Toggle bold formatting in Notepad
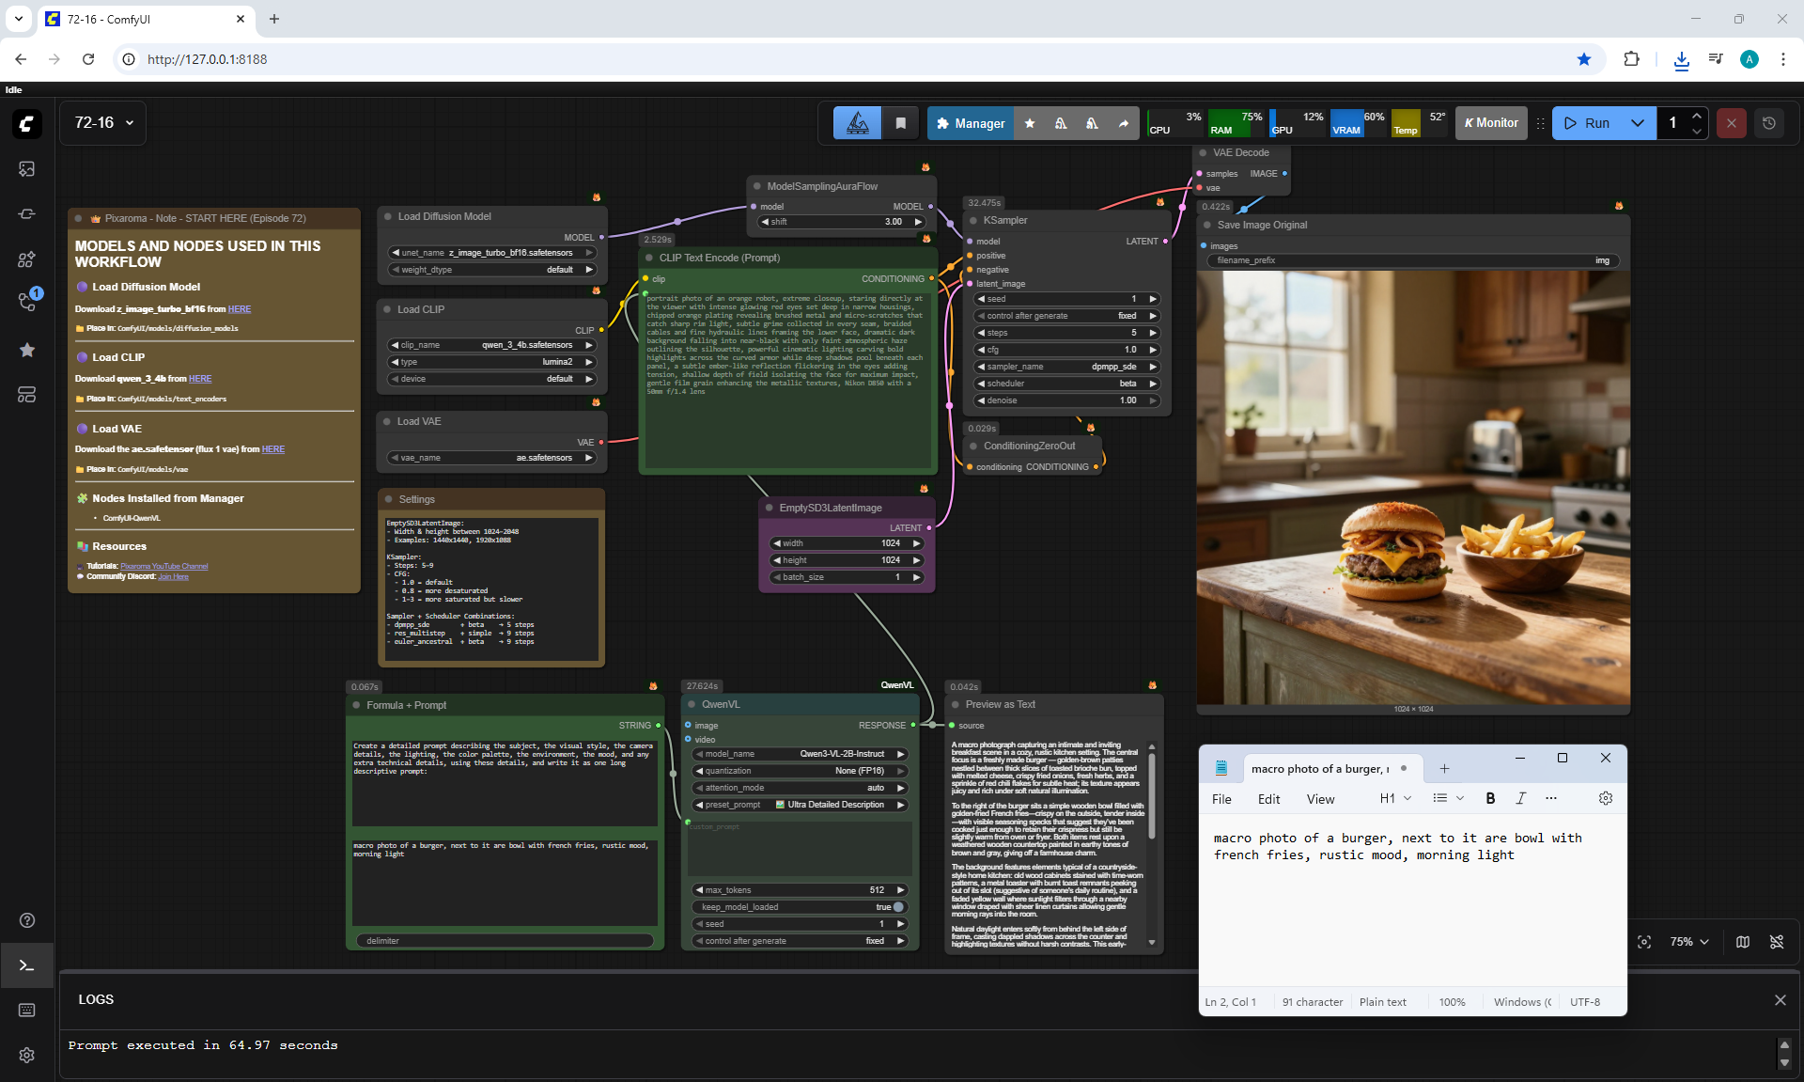1804x1082 pixels. tap(1490, 798)
